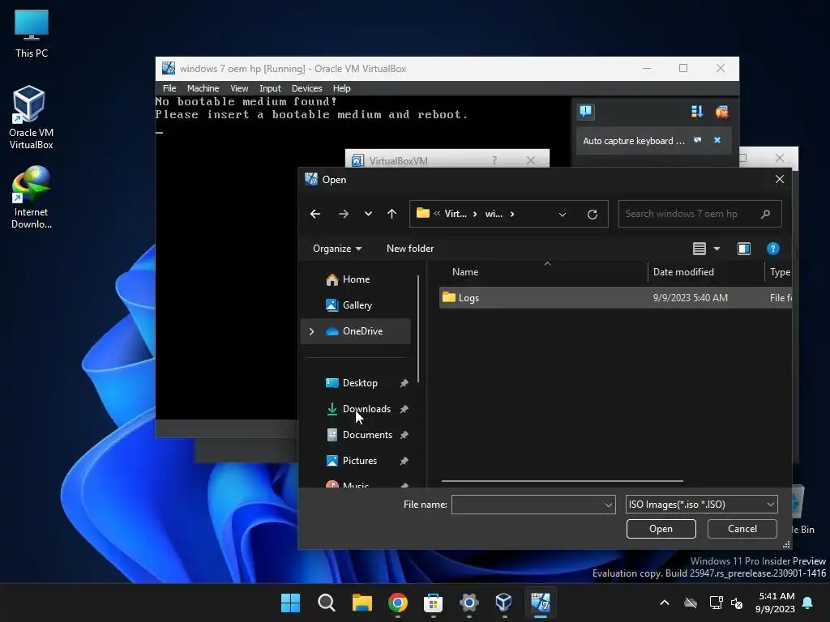The image size is (830, 622).
Task: Click the Open button
Action: 661,529
